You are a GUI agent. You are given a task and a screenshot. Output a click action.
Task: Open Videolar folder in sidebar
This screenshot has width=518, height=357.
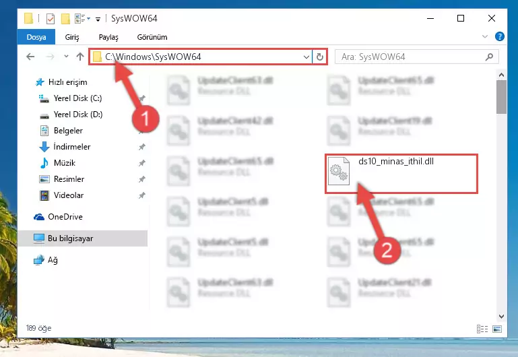click(69, 195)
